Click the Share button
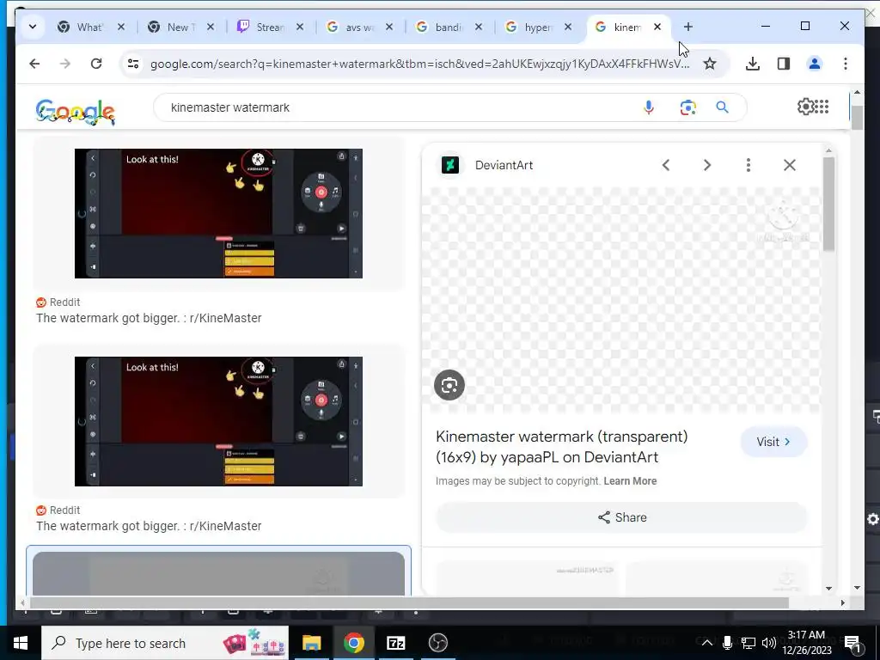The image size is (880, 660). tap(621, 517)
